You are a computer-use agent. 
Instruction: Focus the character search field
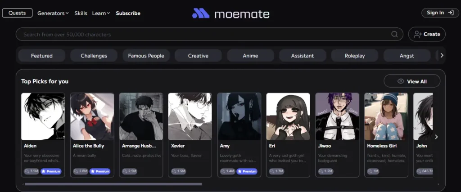[209, 34]
